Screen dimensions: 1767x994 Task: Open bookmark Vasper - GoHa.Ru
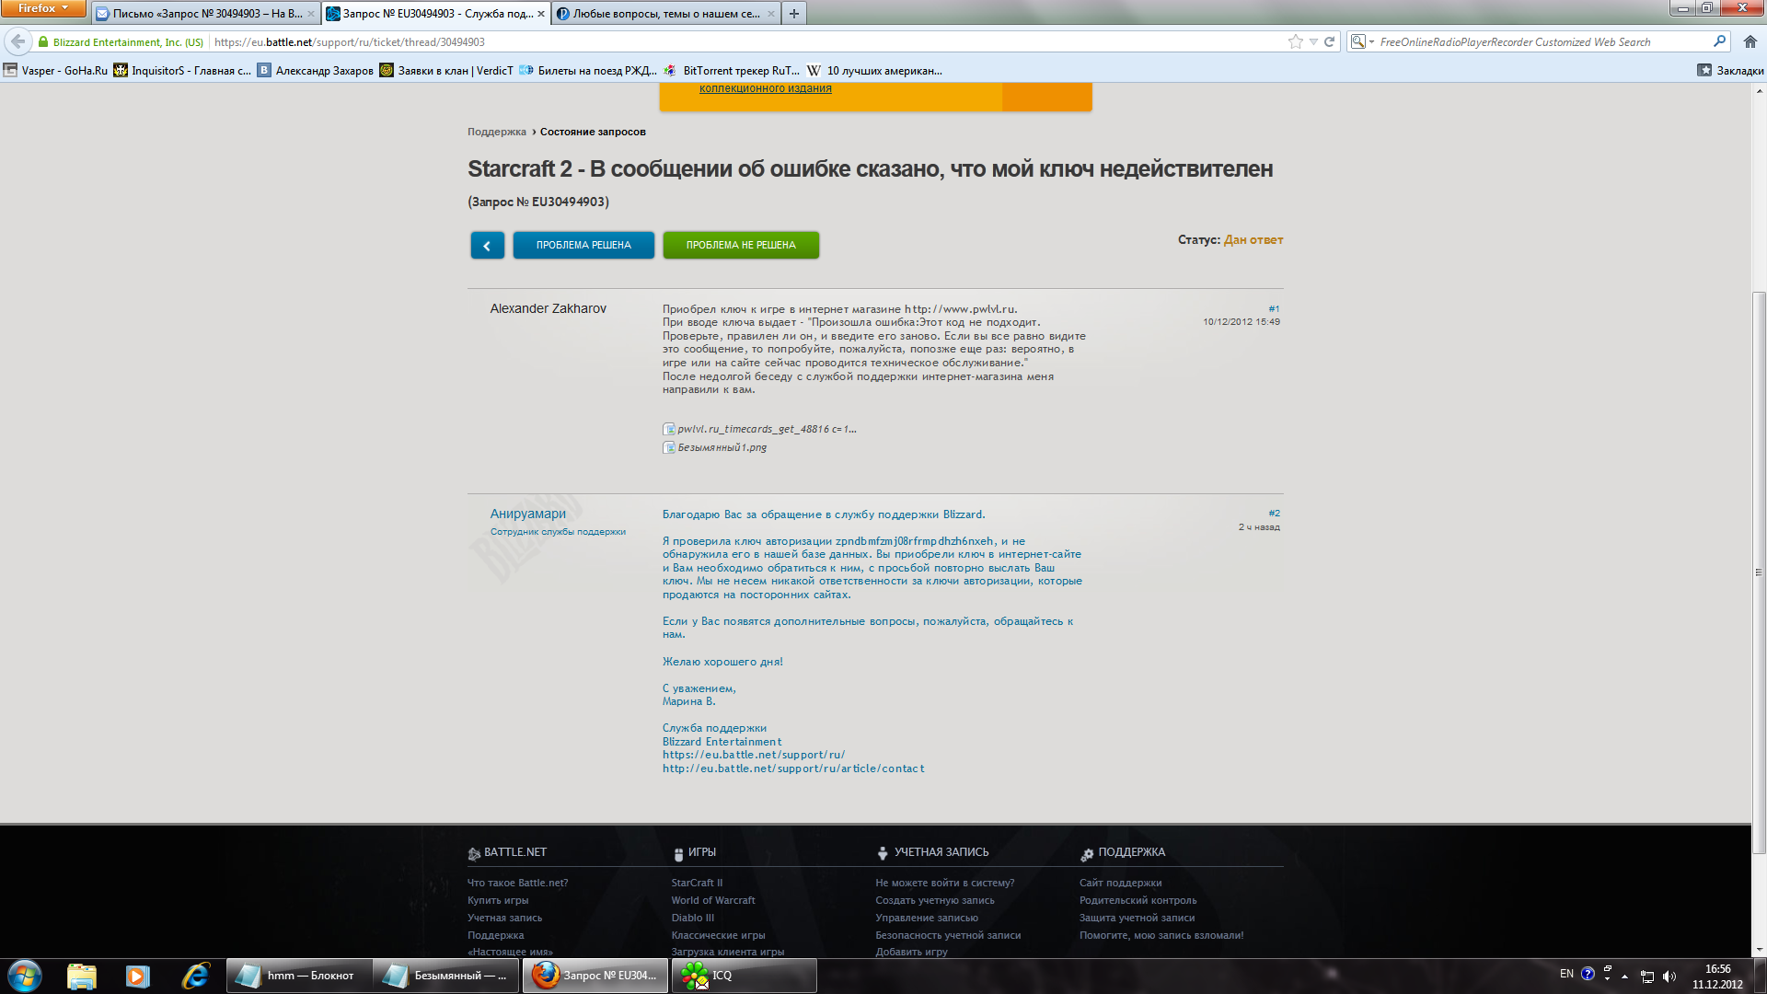pyautogui.click(x=55, y=70)
